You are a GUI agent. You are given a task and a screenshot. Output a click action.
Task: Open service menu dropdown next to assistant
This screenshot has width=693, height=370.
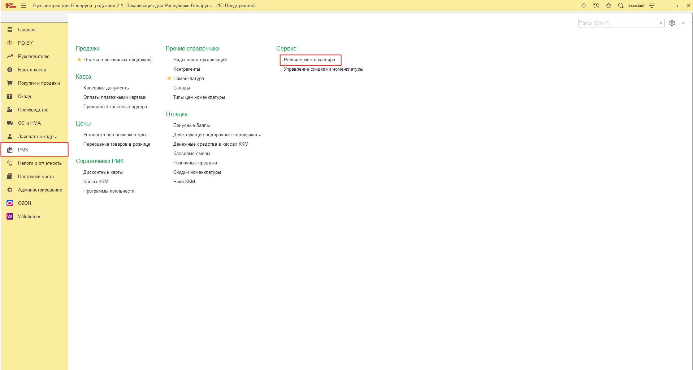(652, 5)
